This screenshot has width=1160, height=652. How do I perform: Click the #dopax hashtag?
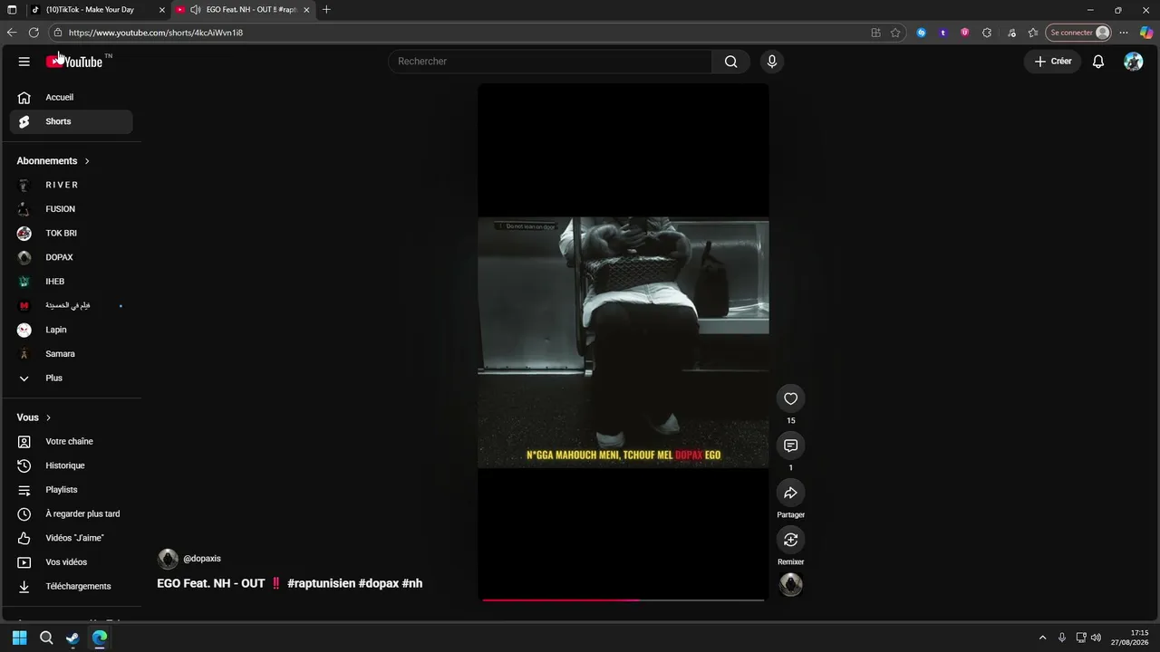point(379,583)
